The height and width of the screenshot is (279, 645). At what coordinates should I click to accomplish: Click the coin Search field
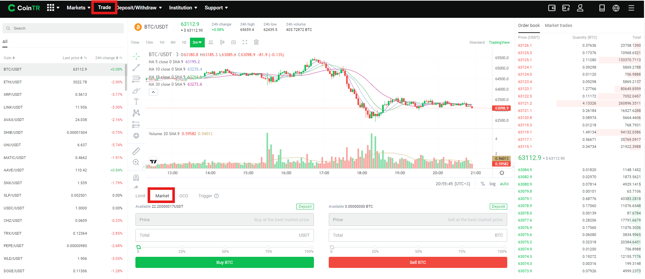pos(63,28)
